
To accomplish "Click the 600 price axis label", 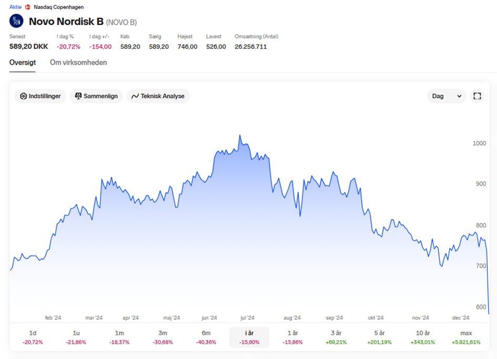I will 481,307.
